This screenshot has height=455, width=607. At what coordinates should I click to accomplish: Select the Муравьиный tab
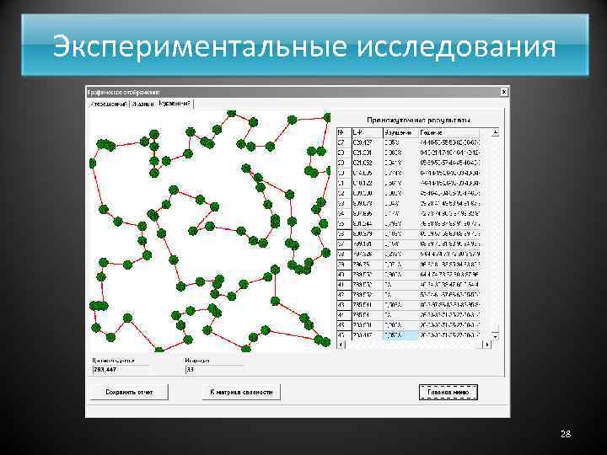pyautogui.click(x=175, y=104)
